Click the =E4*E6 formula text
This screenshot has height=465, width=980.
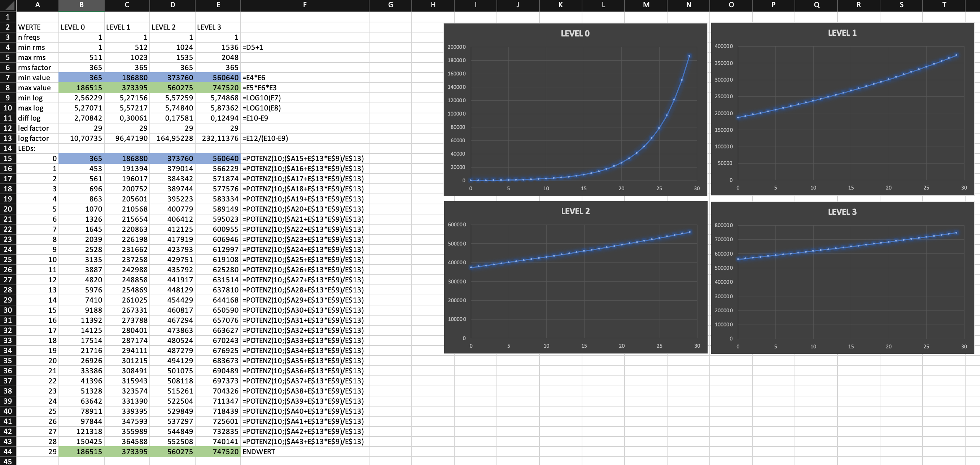click(x=254, y=78)
